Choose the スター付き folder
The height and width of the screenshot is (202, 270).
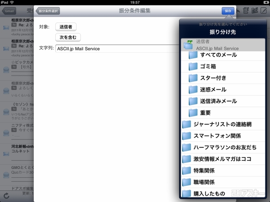223,78
